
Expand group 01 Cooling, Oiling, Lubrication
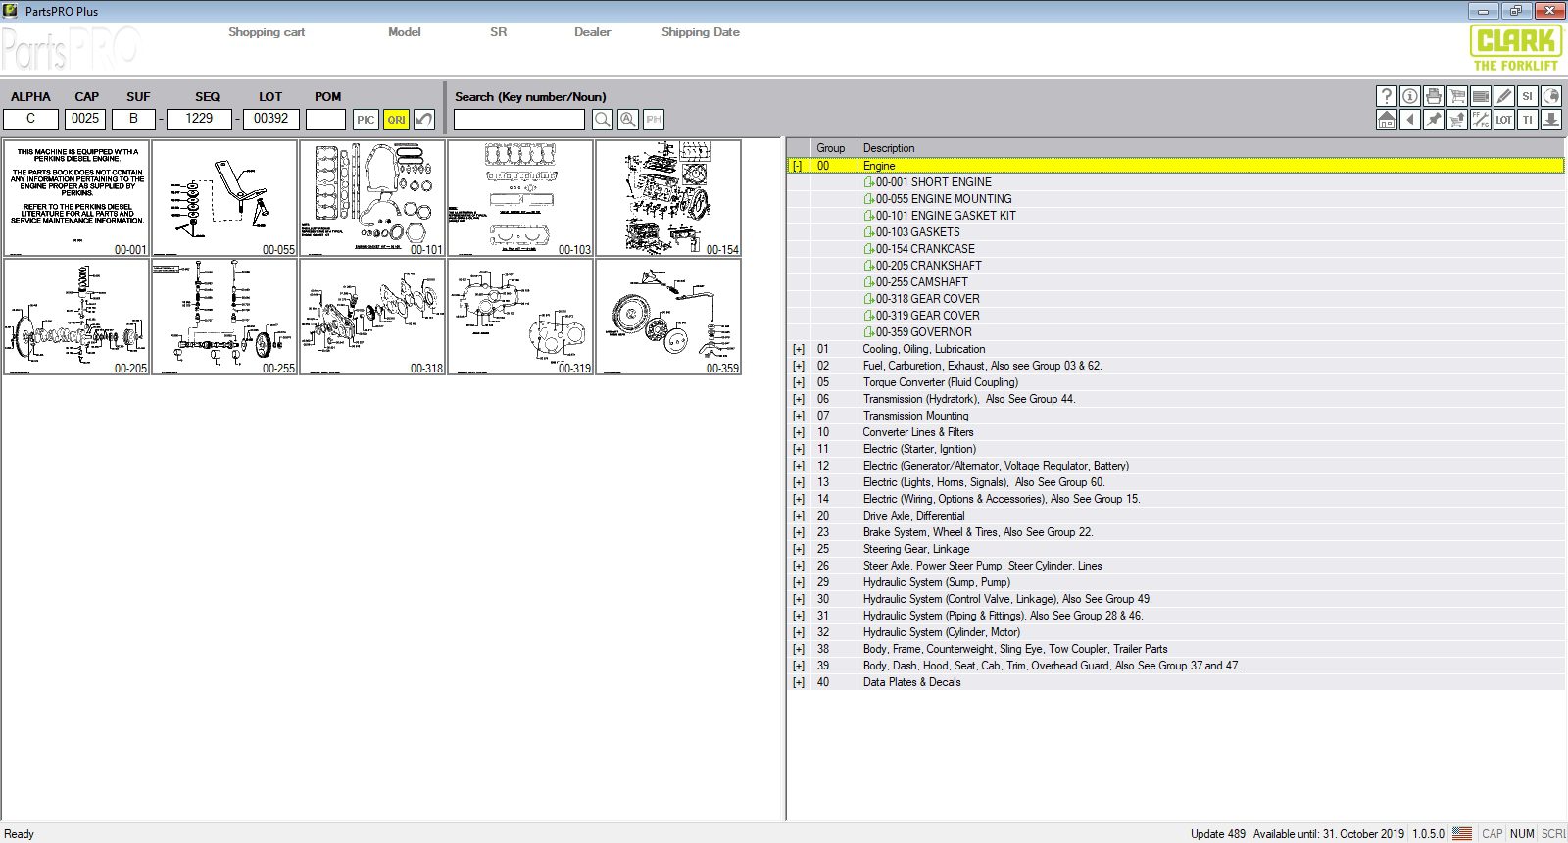point(799,349)
